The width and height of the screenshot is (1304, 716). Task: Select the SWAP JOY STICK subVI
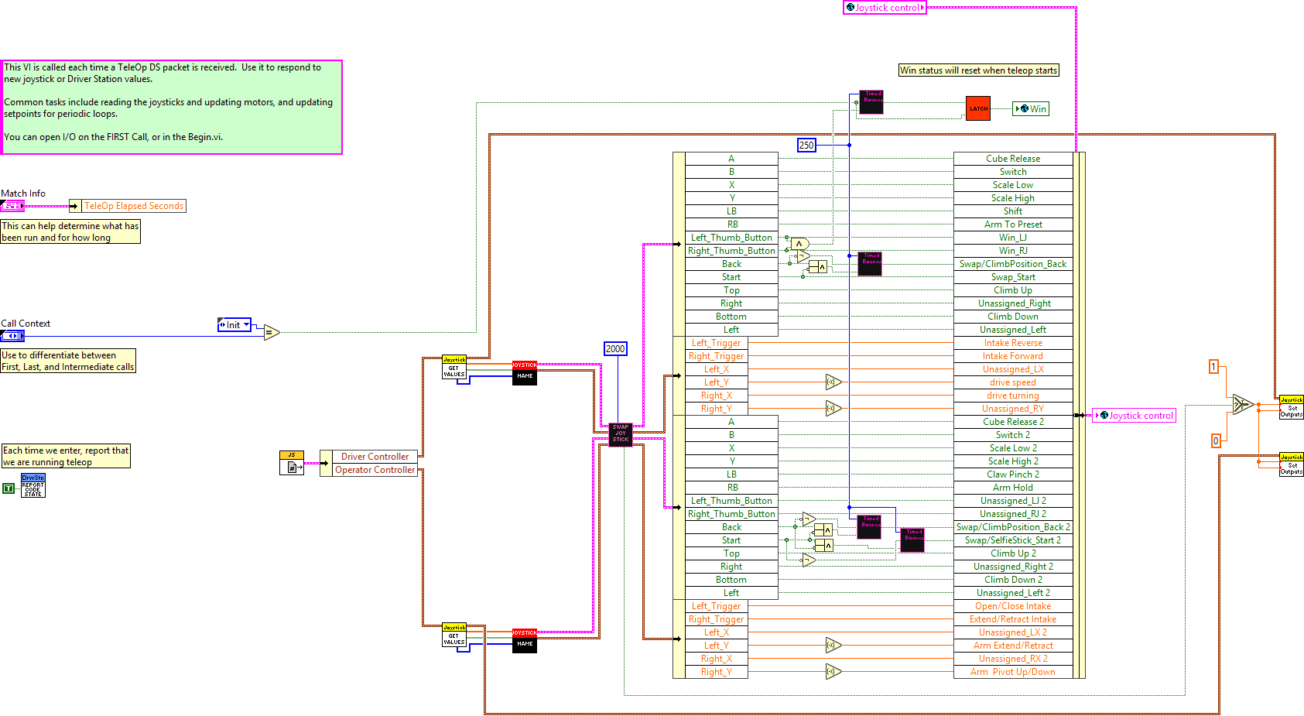pos(621,433)
